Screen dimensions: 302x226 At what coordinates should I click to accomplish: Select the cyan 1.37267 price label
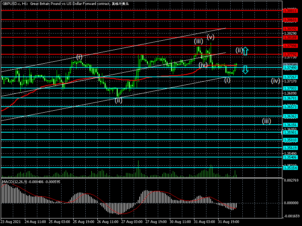pyautogui.click(x=290, y=77)
